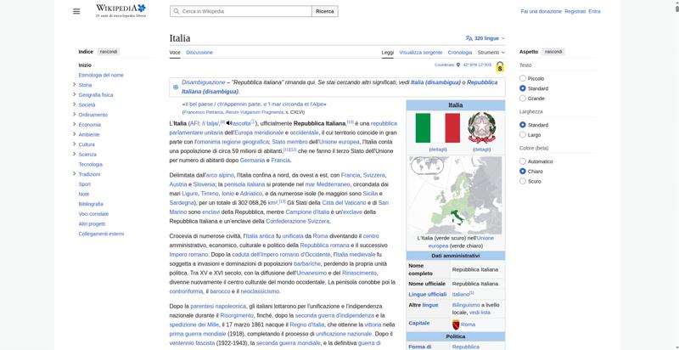Click the Rome coat of arms icon
679x350 pixels.
tap(456, 325)
